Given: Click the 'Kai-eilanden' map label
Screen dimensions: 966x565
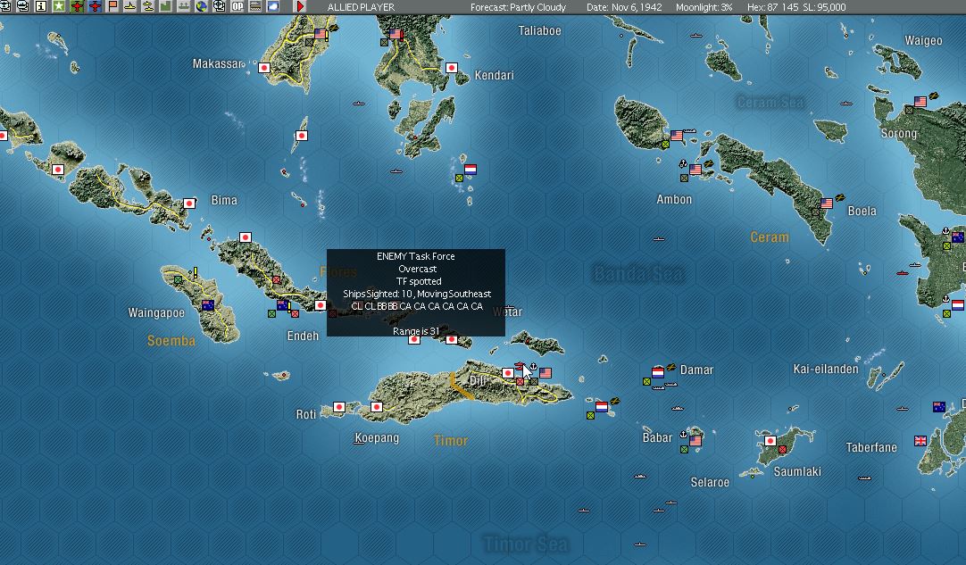Looking at the screenshot, I should point(826,369).
